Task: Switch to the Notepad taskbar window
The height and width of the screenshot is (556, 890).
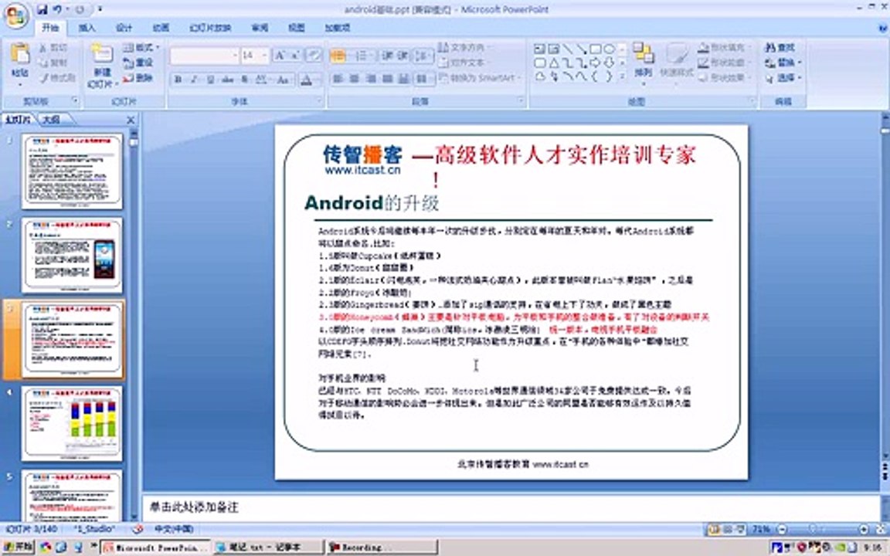Action: (x=268, y=547)
